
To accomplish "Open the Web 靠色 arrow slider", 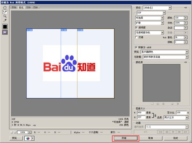I will [186, 37].
